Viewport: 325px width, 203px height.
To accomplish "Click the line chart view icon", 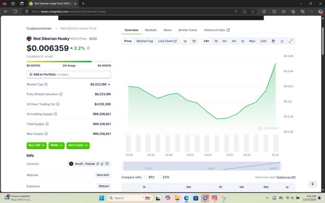I will 185,41.
